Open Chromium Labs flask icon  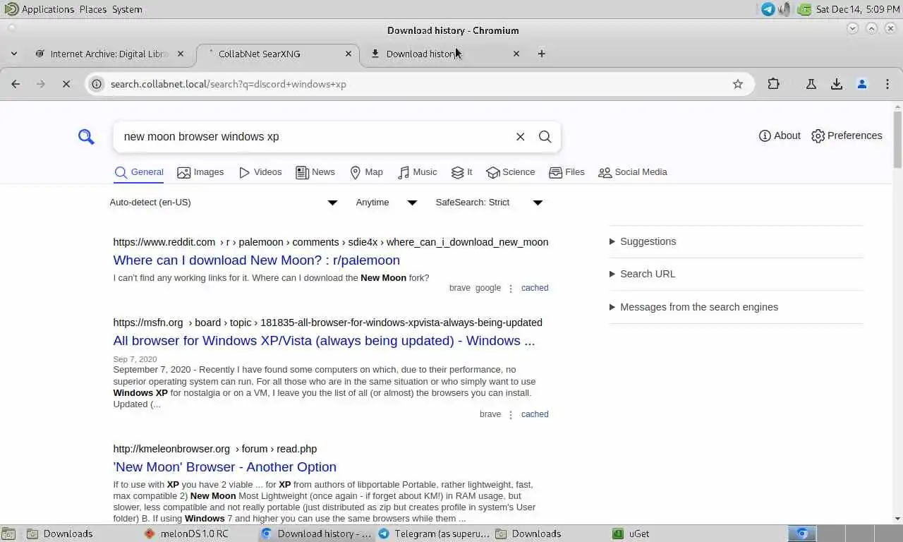click(811, 84)
